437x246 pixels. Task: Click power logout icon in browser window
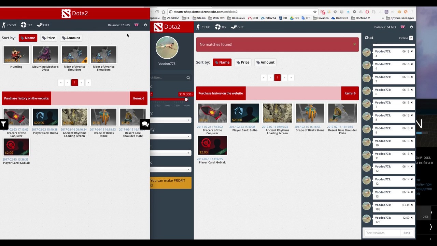click(411, 27)
